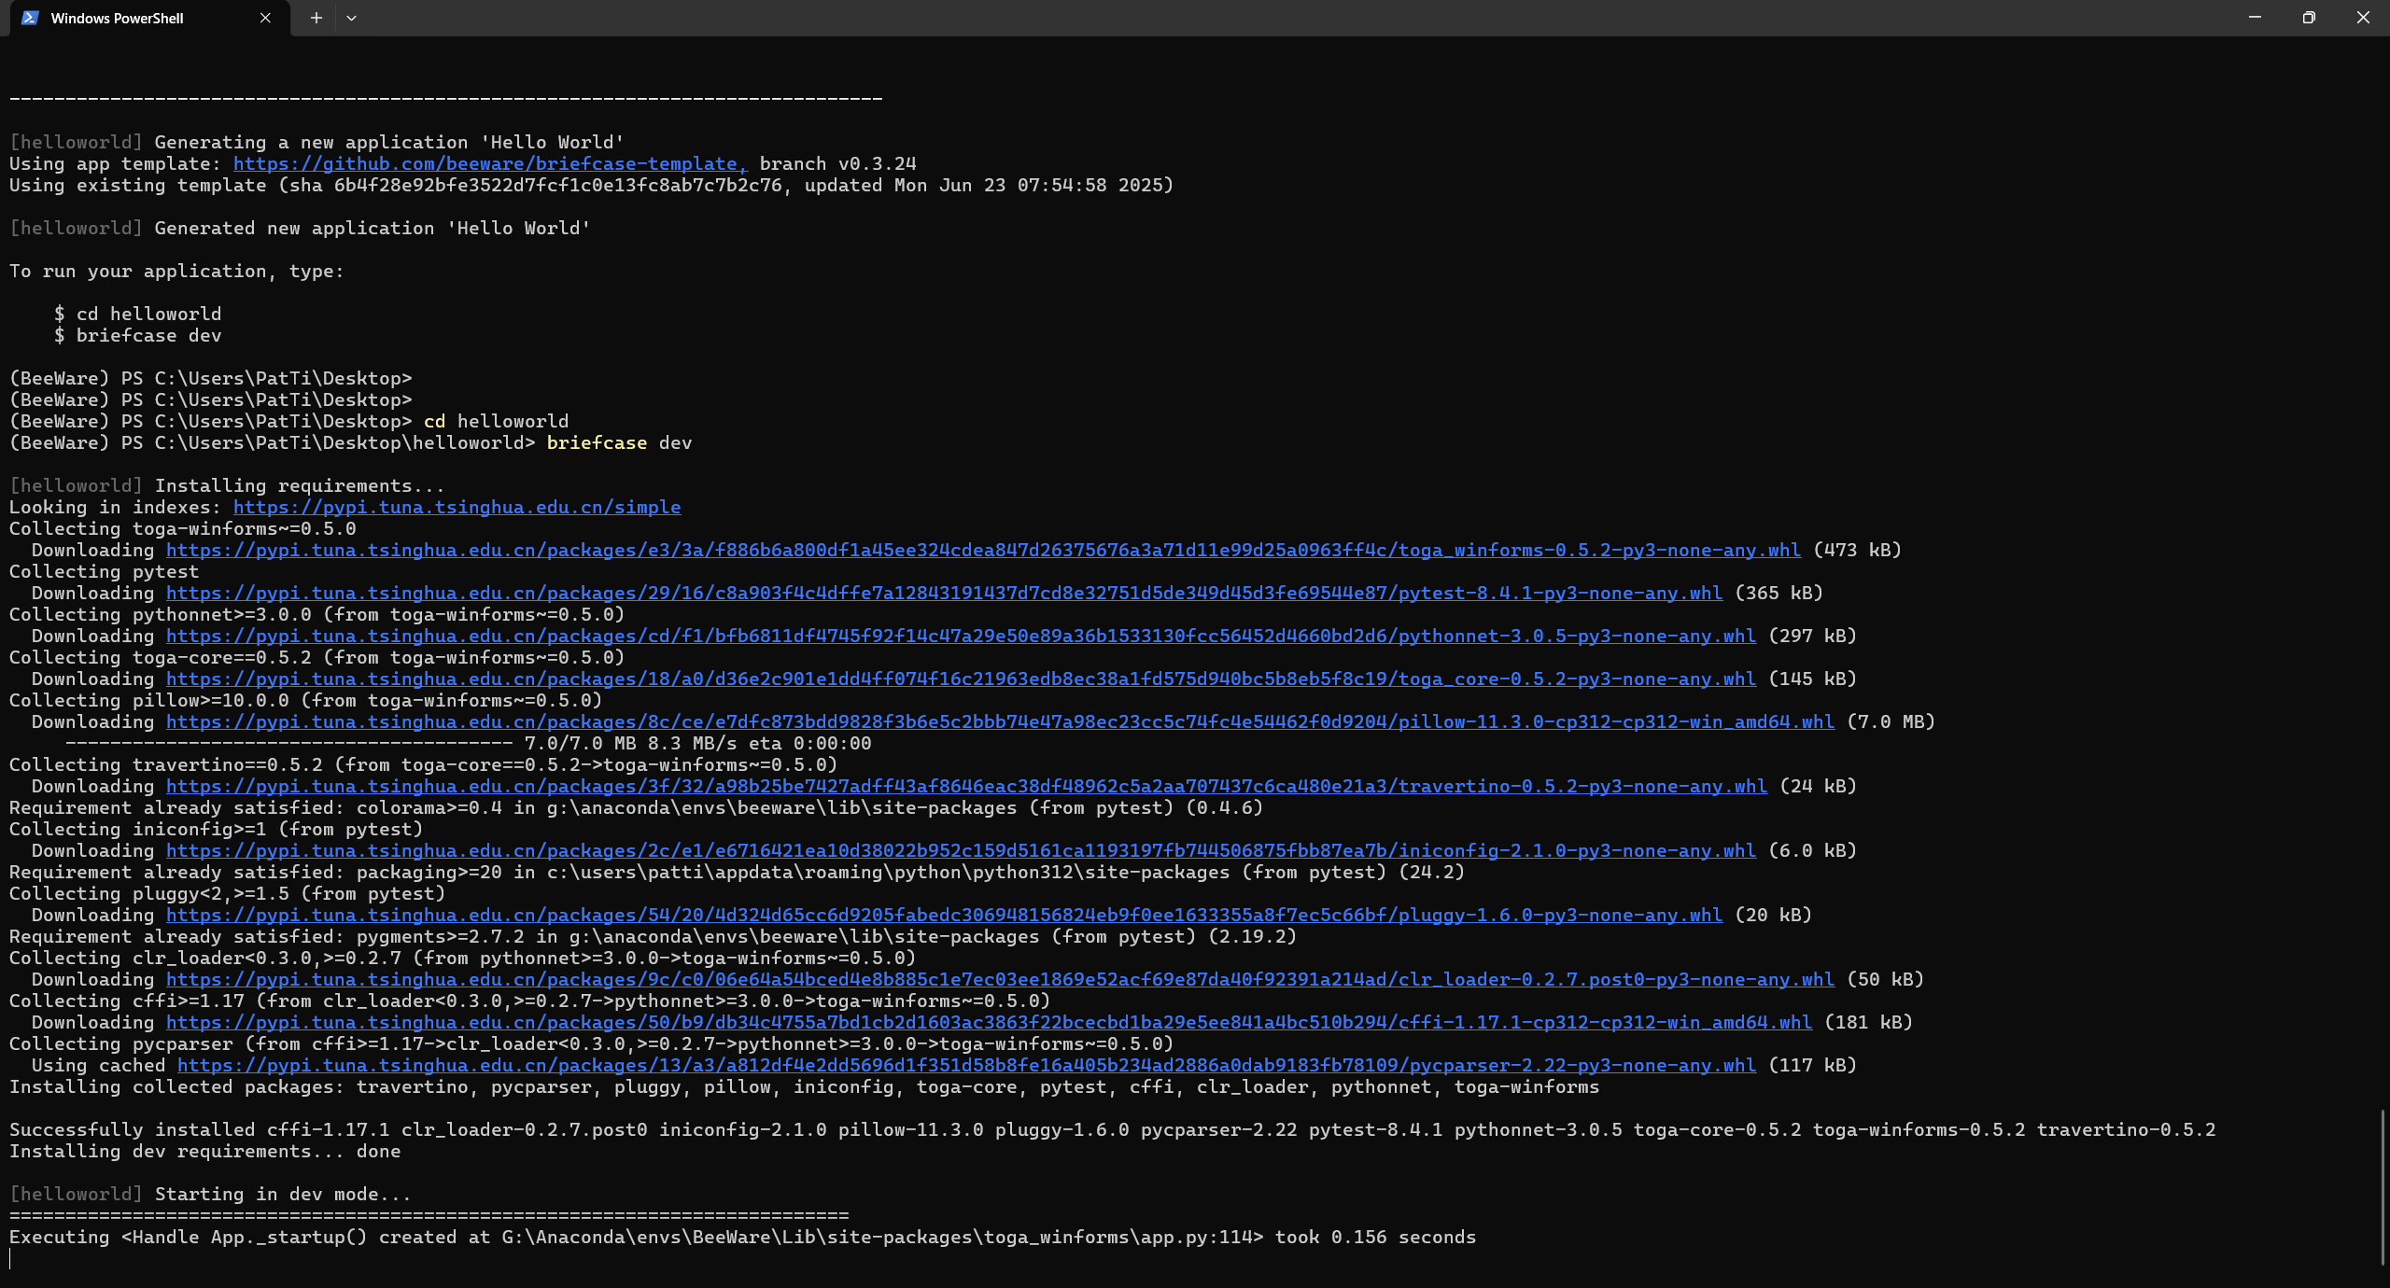This screenshot has width=2390, height=1288.
Task: Open the pytest-8.4.1 wheel download link
Action: 944,593
